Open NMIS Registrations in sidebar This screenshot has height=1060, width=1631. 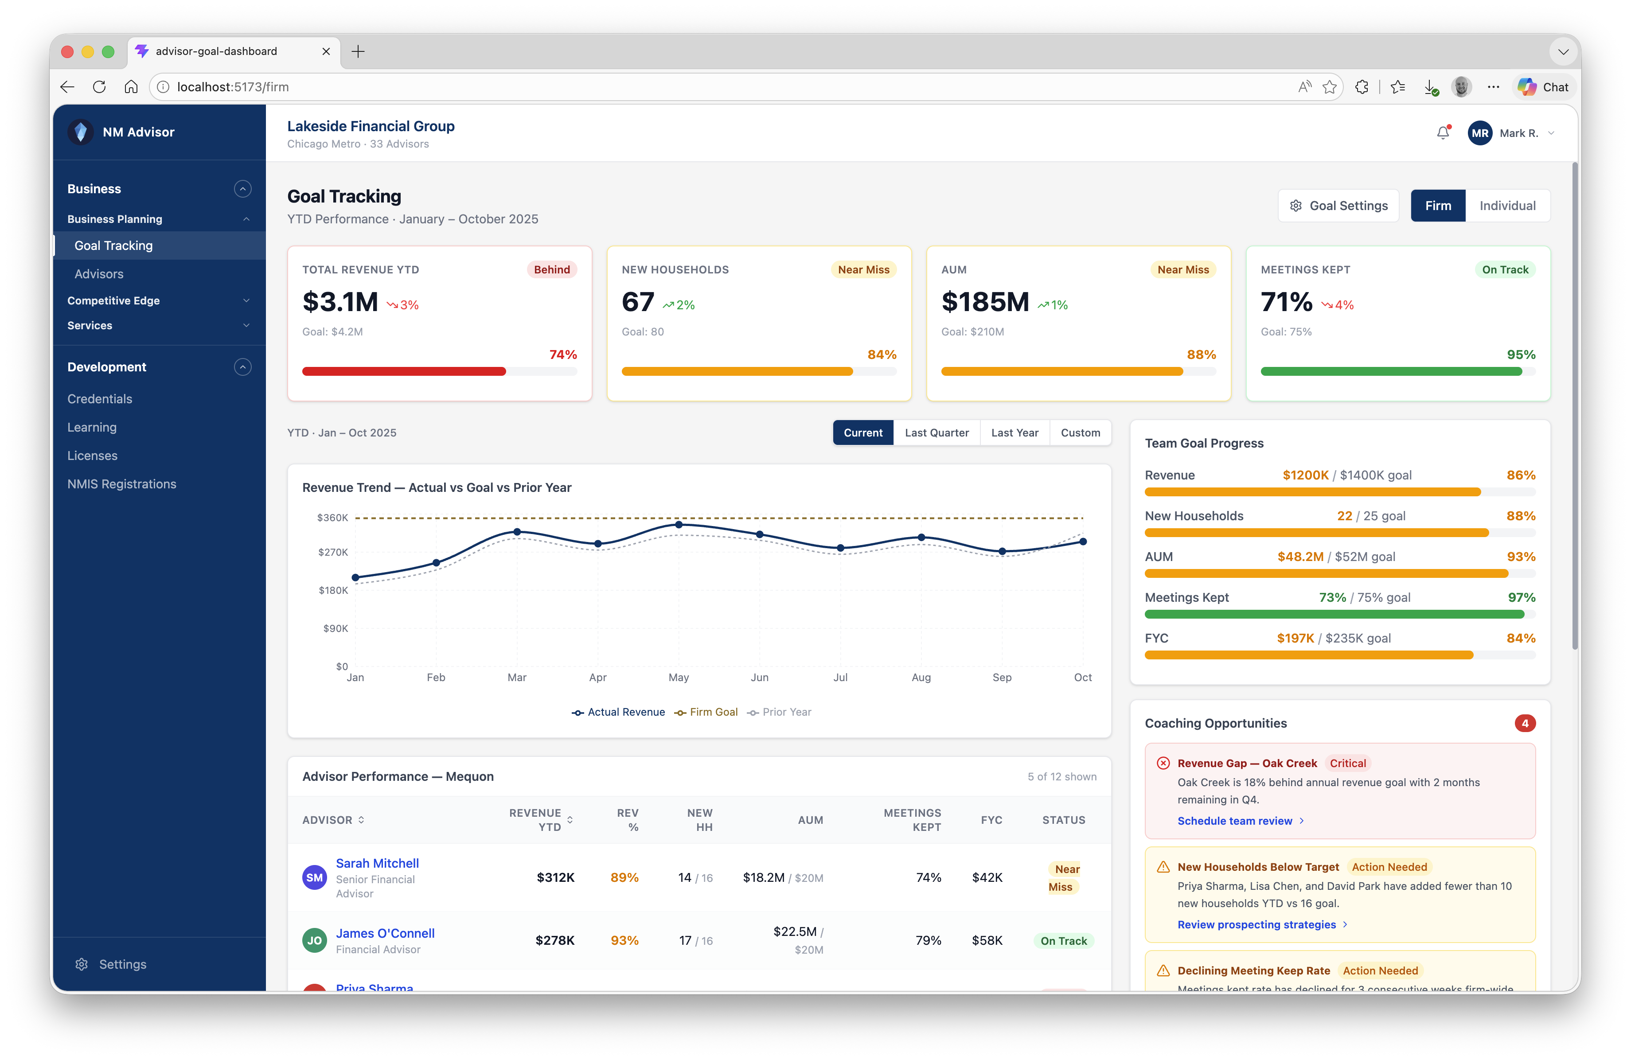pos(121,484)
